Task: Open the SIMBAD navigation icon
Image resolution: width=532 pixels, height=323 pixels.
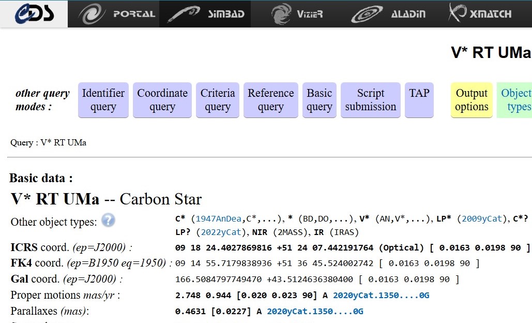Action: click(x=205, y=14)
